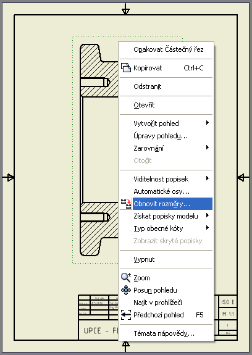Viewport: 252px width, 355px height.
Task: Expand the Viditelnost popisek submenu arrow
Action: [208, 178]
